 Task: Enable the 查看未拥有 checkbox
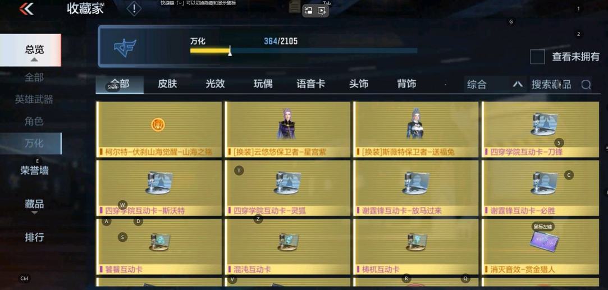click(537, 57)
